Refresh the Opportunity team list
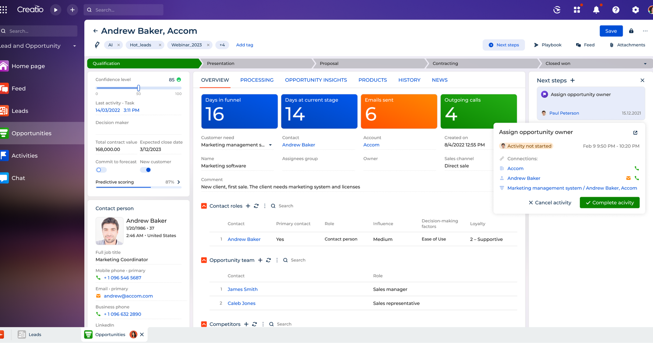 pyautogui.click(x=268, y=260)
